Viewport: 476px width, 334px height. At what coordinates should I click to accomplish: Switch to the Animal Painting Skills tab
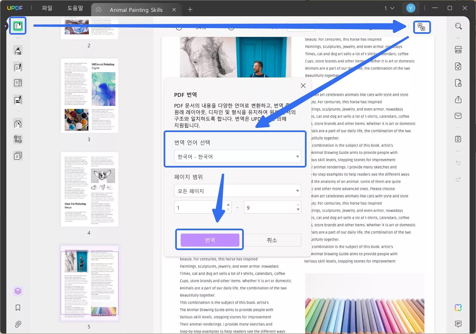(136, 10)
